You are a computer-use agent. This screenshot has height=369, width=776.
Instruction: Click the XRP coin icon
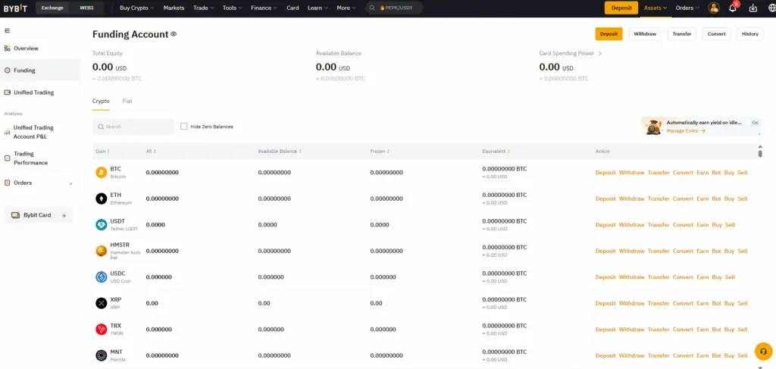click(x=101, y=303)
